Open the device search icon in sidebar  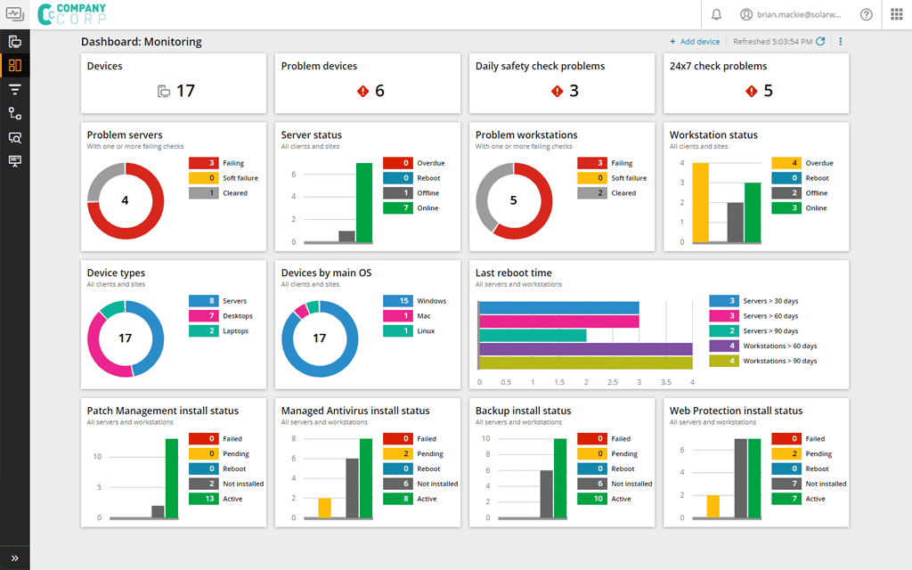tap(15, 137)
